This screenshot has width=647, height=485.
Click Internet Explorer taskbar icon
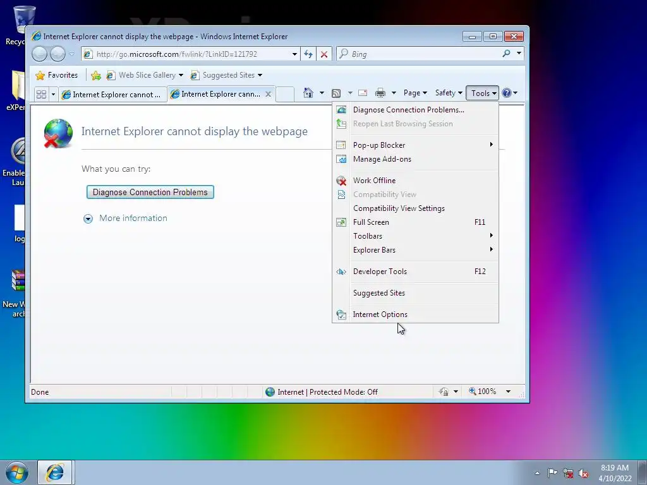(x=55, y=472)
